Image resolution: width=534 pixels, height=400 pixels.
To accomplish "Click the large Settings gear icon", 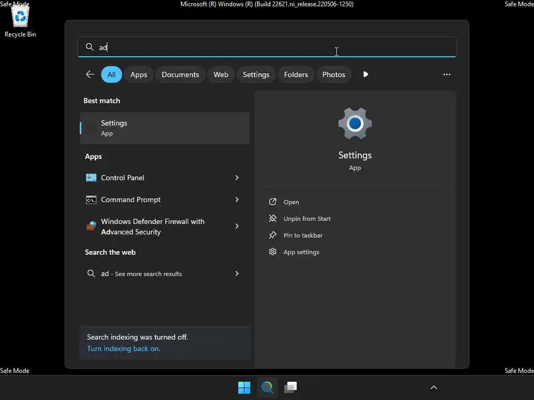I will (x=355, y=123).
